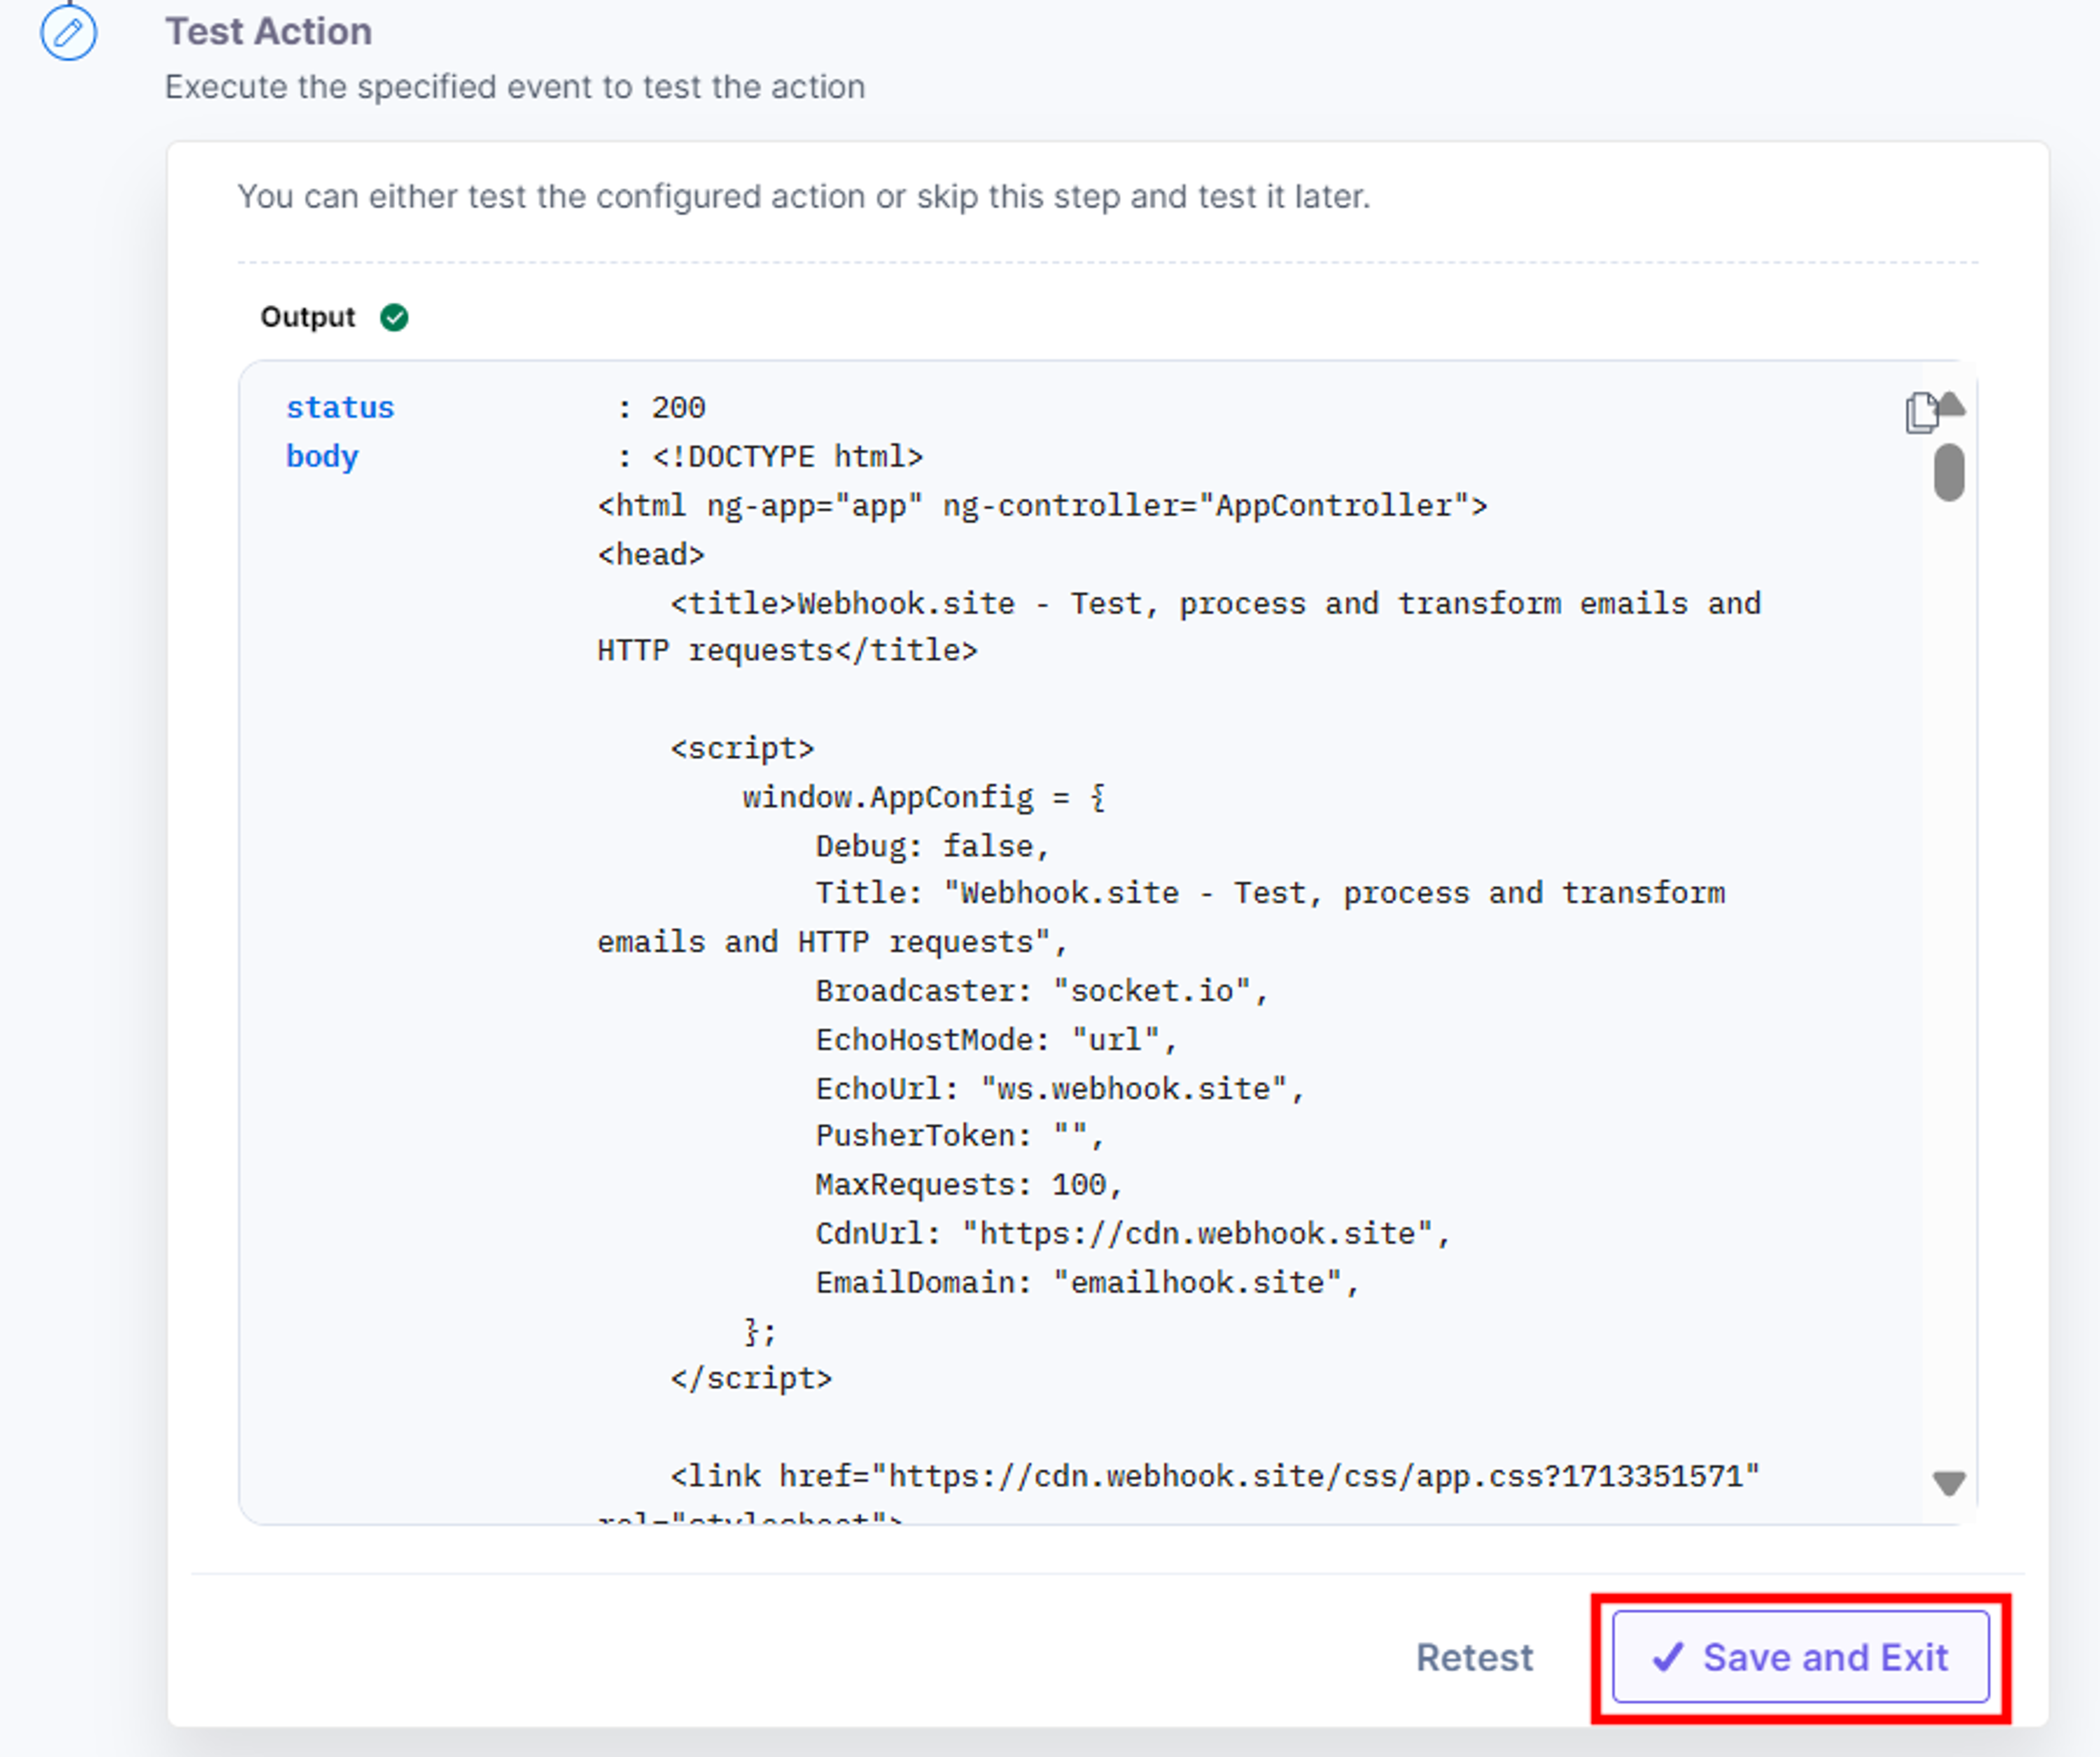Click the link href app.css line

pos(1215,1476)
